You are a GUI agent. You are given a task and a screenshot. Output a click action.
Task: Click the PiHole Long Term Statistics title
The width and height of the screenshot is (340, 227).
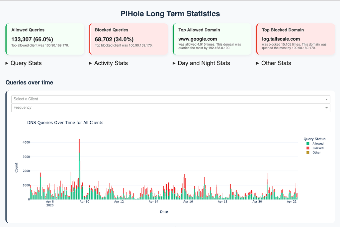coord(170,14)
